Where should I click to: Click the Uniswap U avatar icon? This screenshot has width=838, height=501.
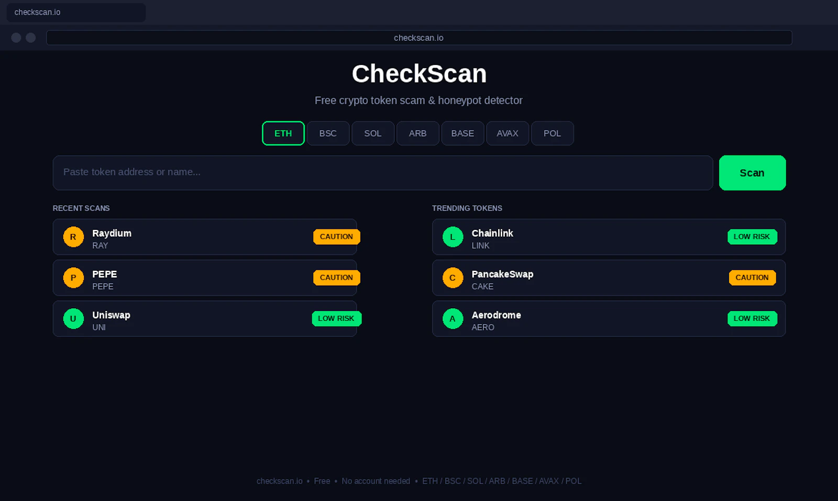pyautogui.click(x=73, y=318)
